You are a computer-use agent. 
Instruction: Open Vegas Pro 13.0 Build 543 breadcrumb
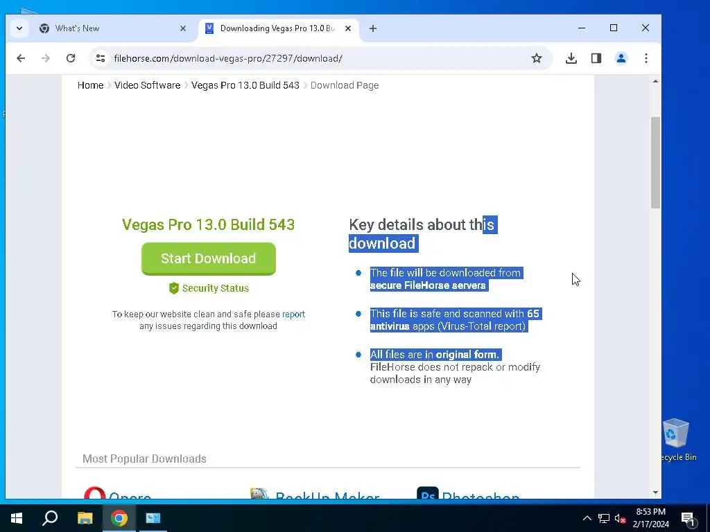(245, 85)
